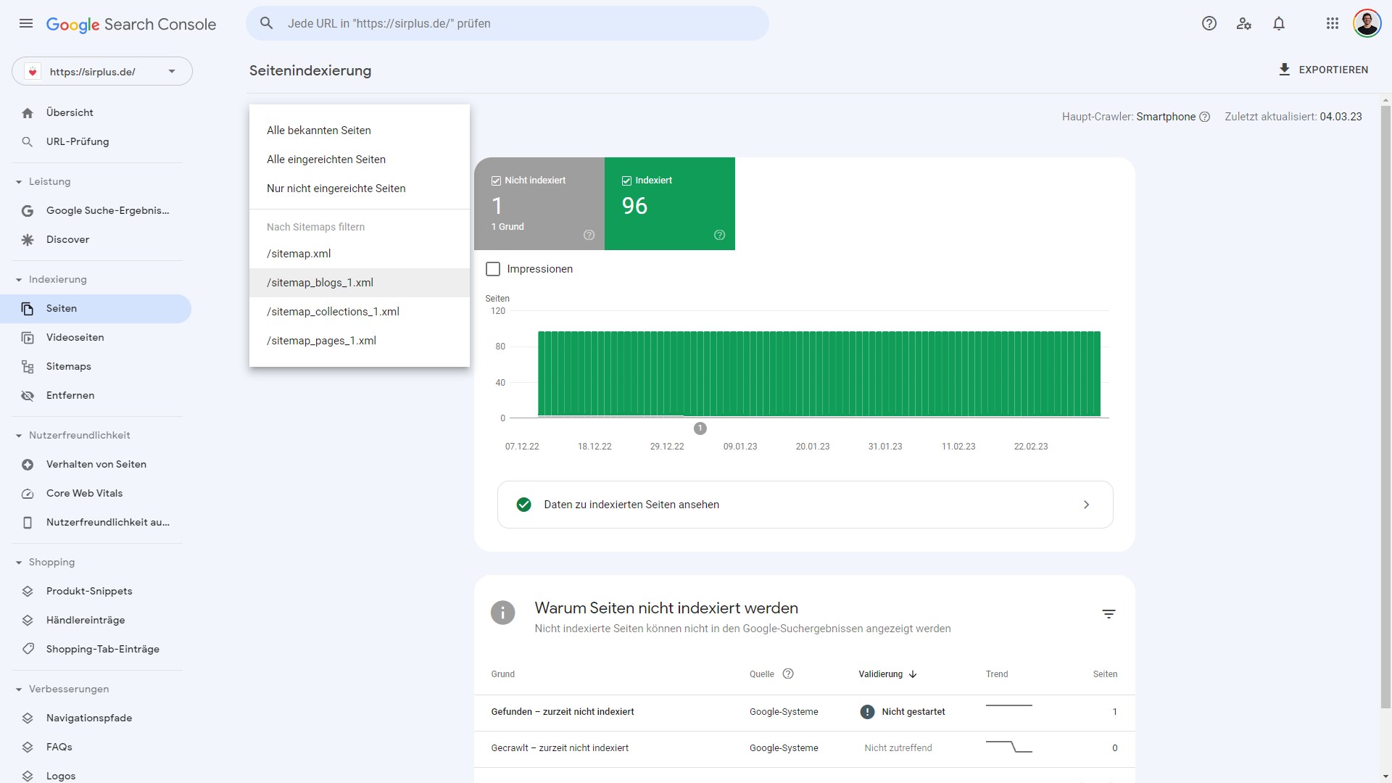1392x783 pixels.
Task: Click the Sitemaps tree icon
Action: 28,367
